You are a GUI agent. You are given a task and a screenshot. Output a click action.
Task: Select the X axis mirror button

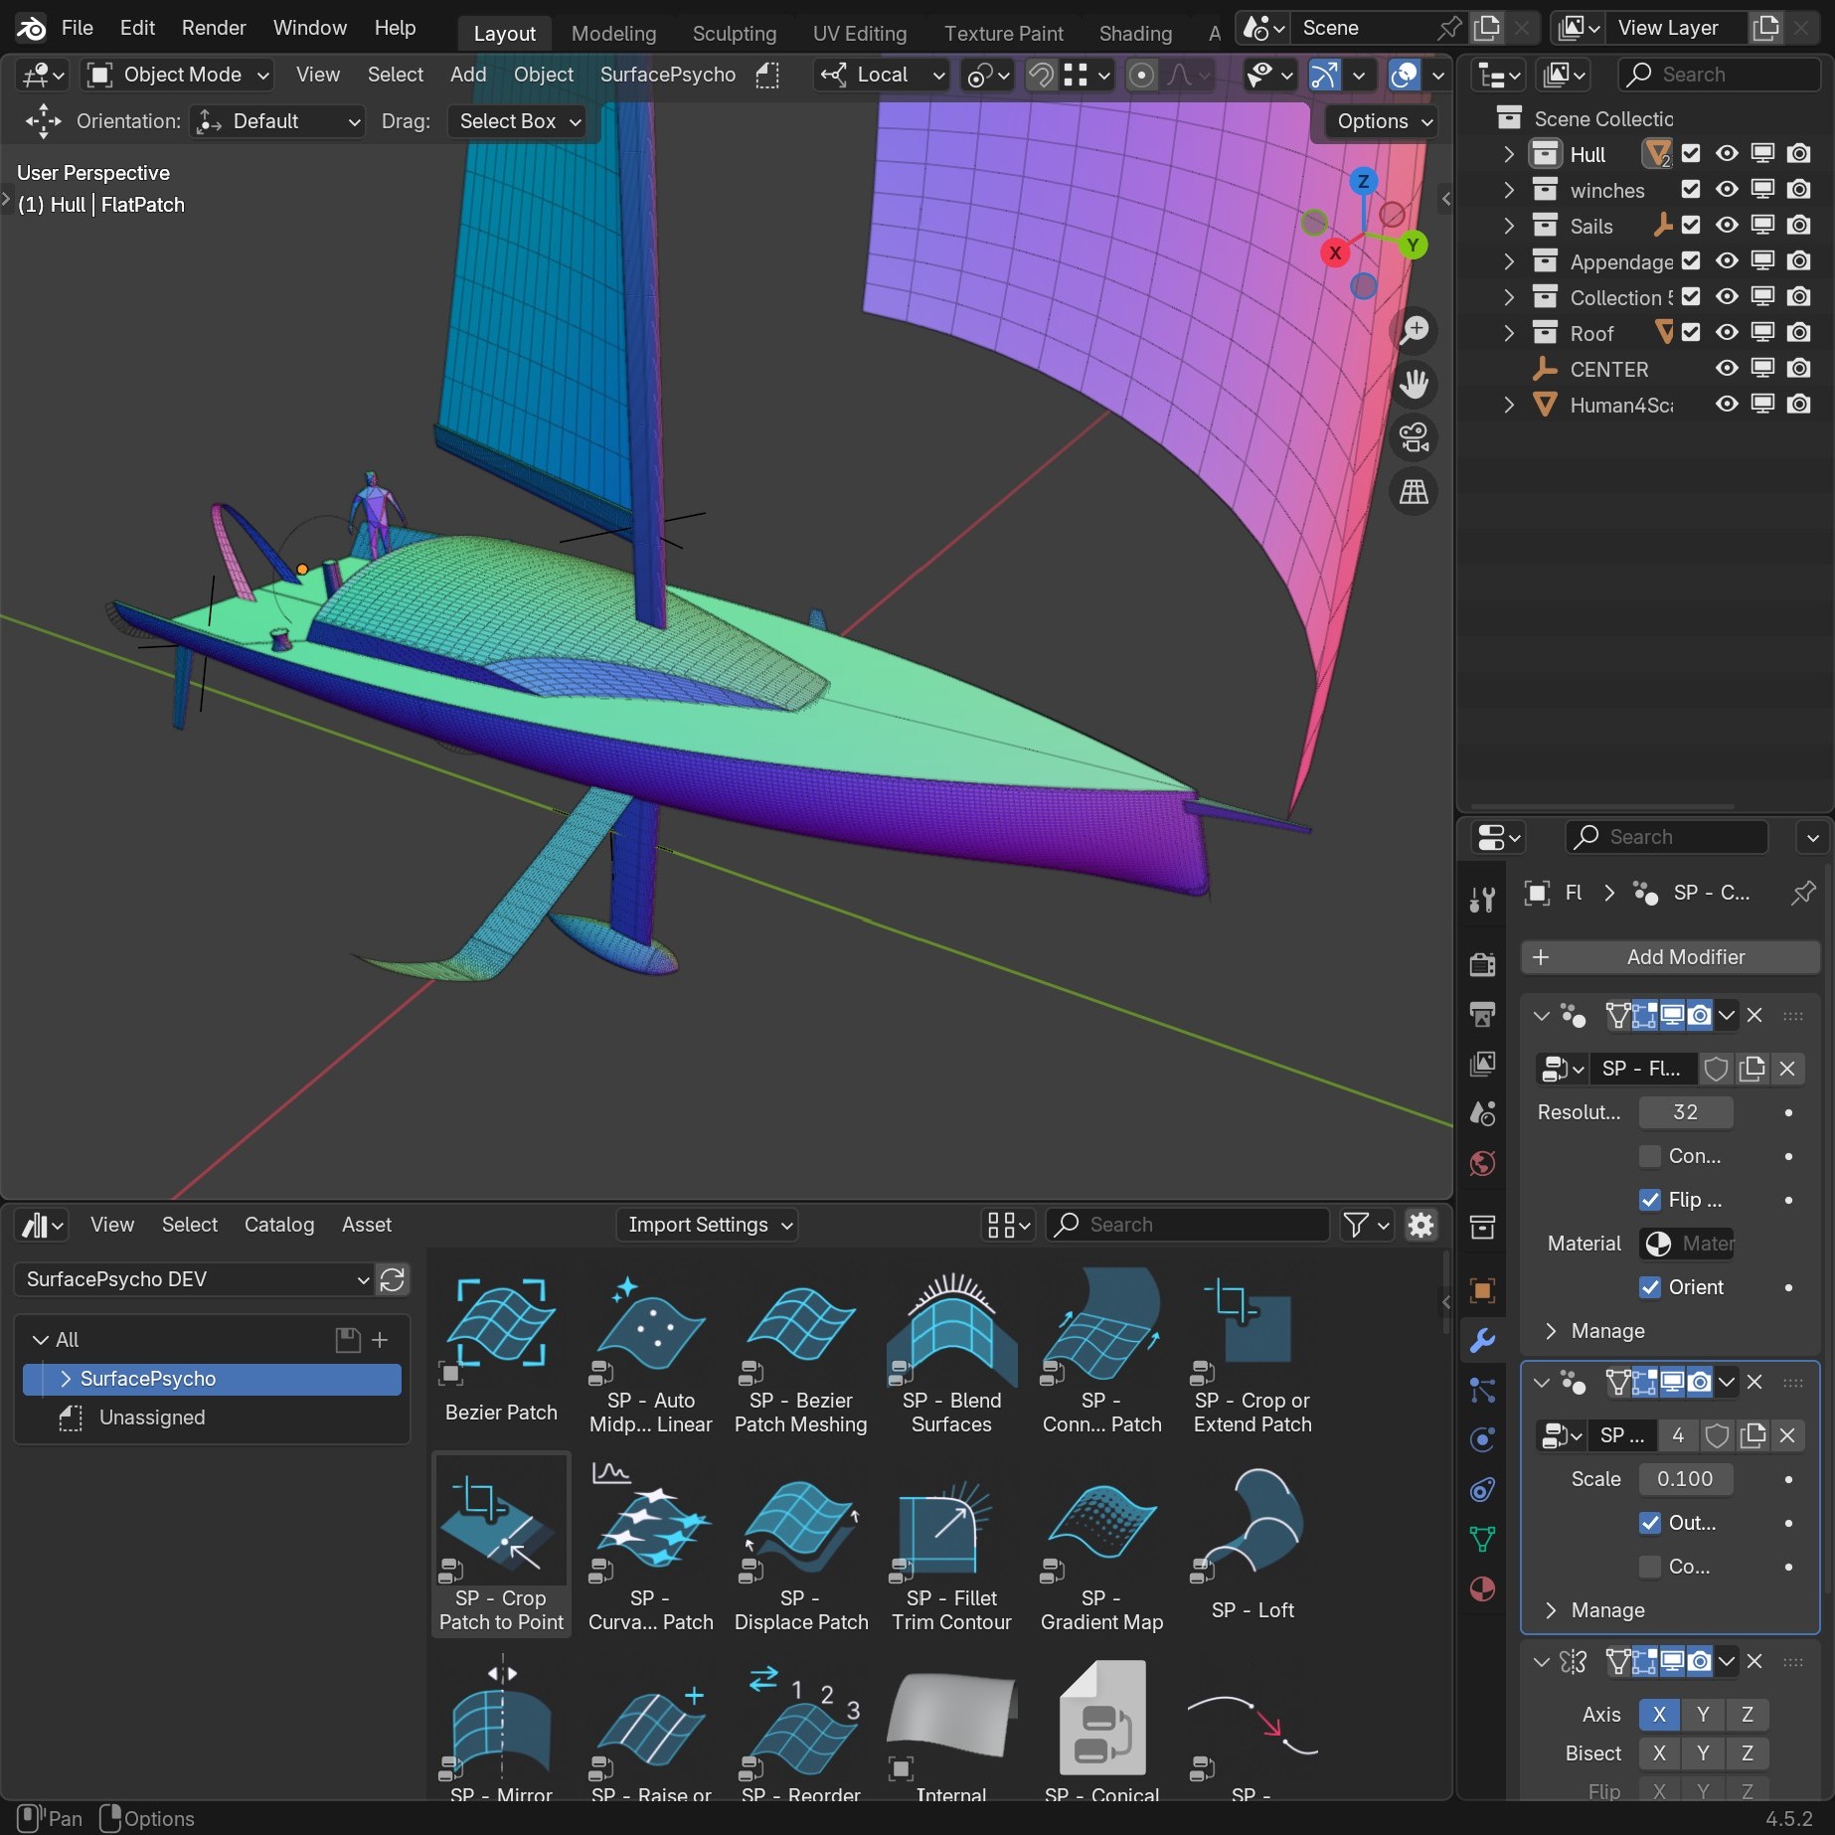1659,1715
